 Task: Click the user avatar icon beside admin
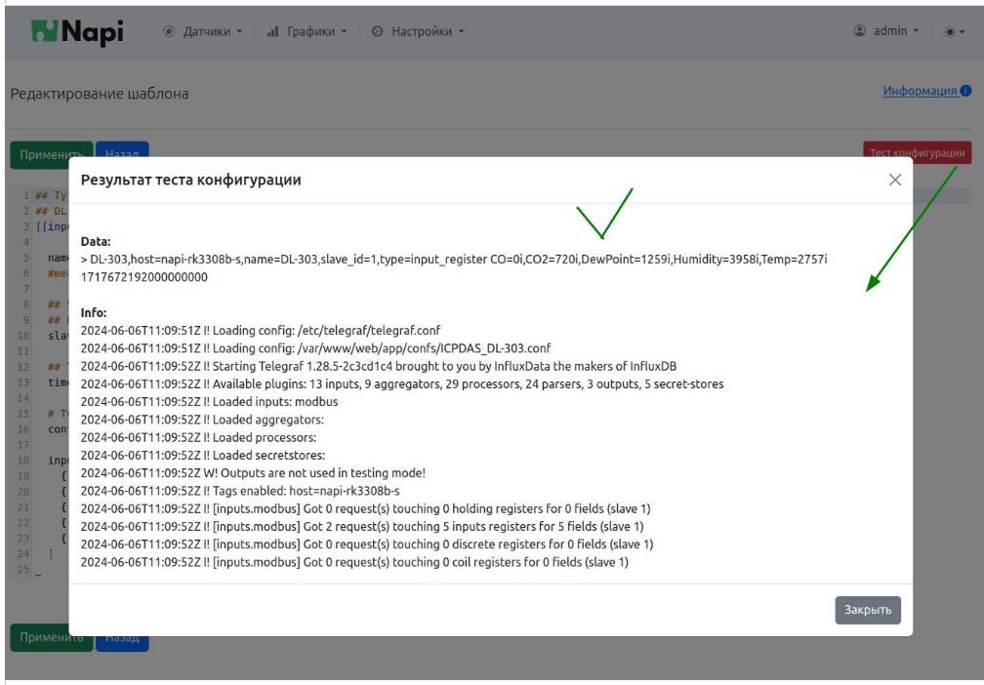tap(859, 31)
